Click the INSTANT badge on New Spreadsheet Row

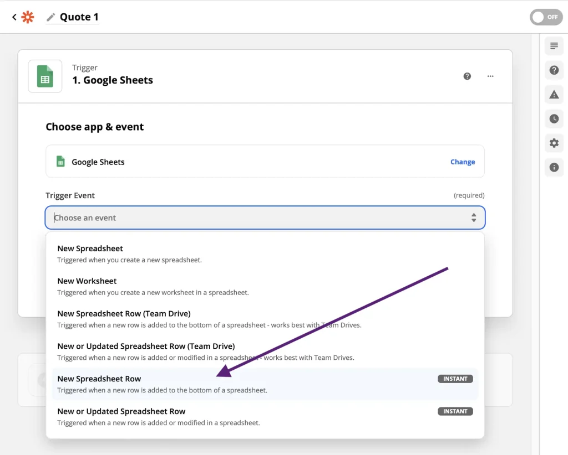455,379
